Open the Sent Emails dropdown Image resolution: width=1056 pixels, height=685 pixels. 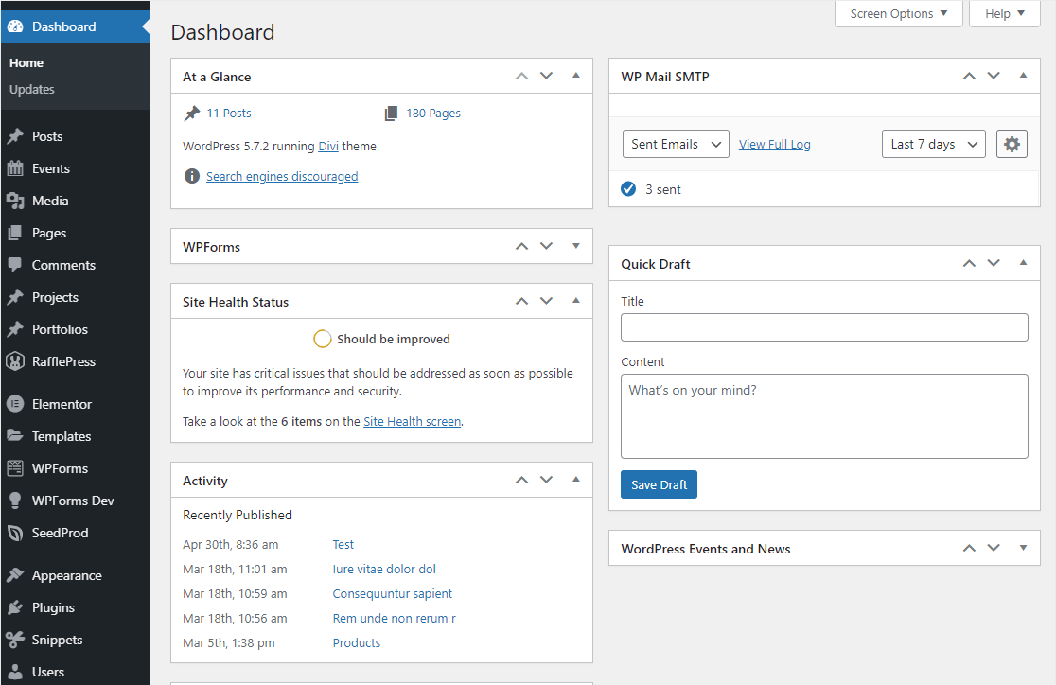click(676, 144)
